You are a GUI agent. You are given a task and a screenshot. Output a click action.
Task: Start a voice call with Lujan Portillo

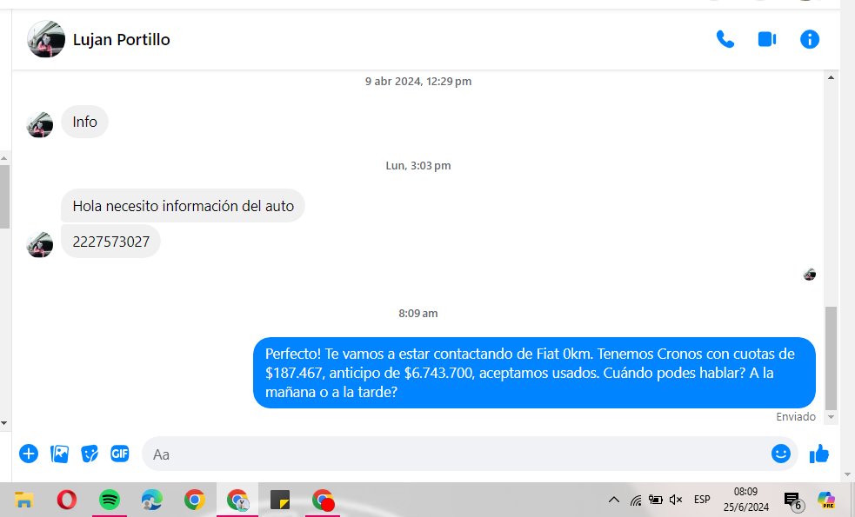point(725,39)
